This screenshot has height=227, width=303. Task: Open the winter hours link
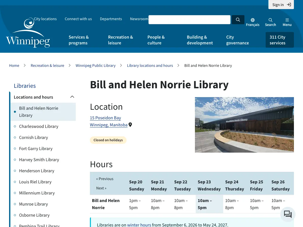coord(139,225)
